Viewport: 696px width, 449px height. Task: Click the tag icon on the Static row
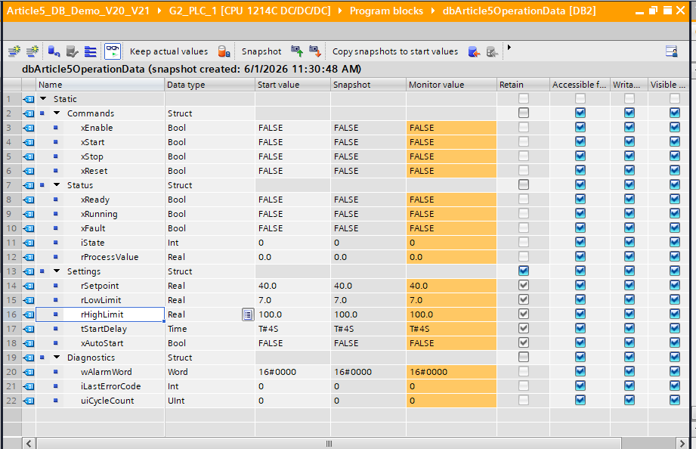click(x=29, y=99)
